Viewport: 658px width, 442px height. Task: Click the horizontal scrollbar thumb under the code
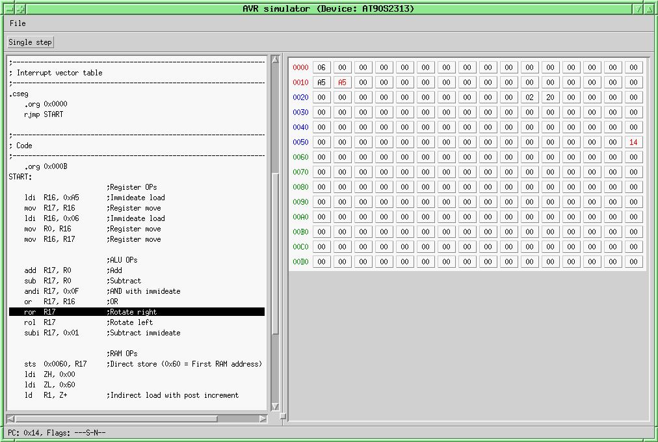[116, 419]
